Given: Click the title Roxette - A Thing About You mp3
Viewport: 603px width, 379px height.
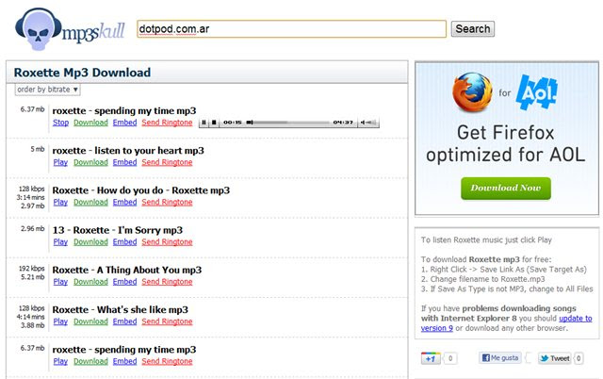Looking at the screenshot, I should [x=127, y=271].
